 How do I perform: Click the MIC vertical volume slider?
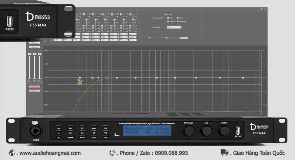tap(34, 67)
